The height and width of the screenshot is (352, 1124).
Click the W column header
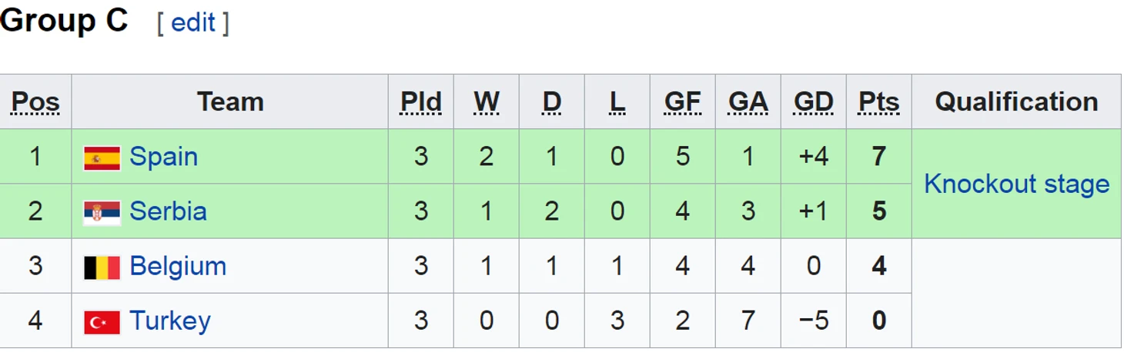(487, 101)
